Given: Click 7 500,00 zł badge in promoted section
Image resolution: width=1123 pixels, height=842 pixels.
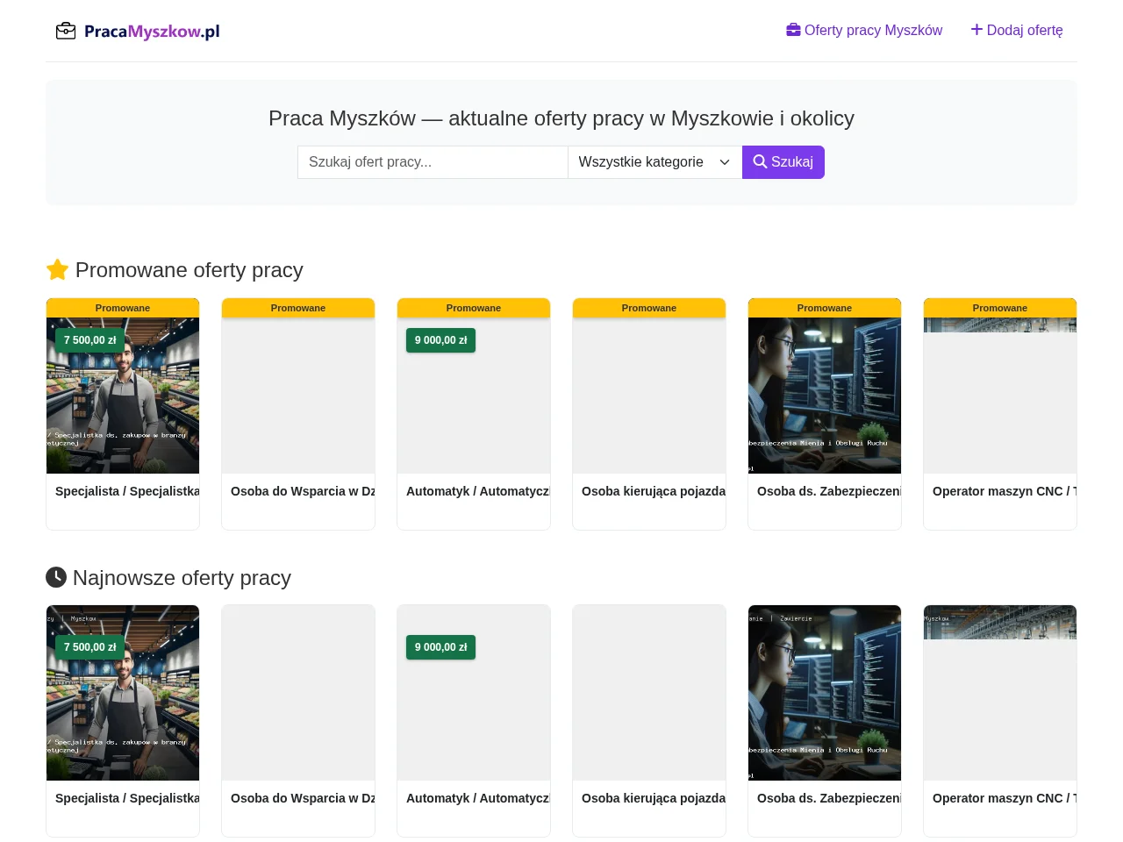Looking at the screenshot, I should [x=89, y=340].
